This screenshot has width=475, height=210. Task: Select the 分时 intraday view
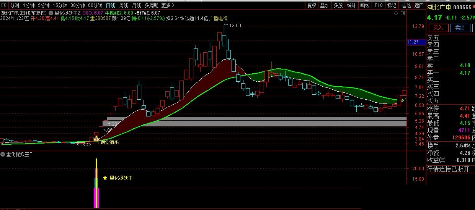(x=15, y=5)
